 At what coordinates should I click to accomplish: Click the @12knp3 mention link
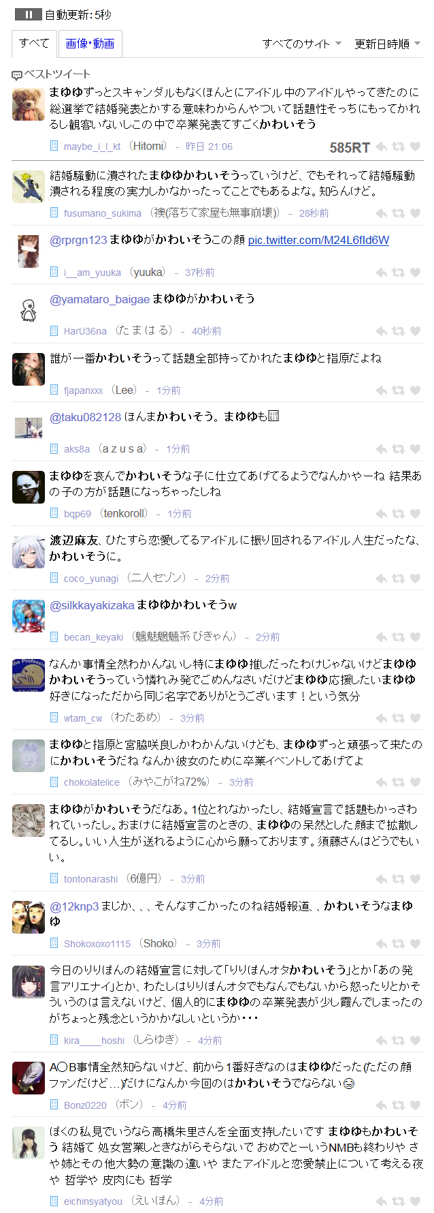click(74, 906)
